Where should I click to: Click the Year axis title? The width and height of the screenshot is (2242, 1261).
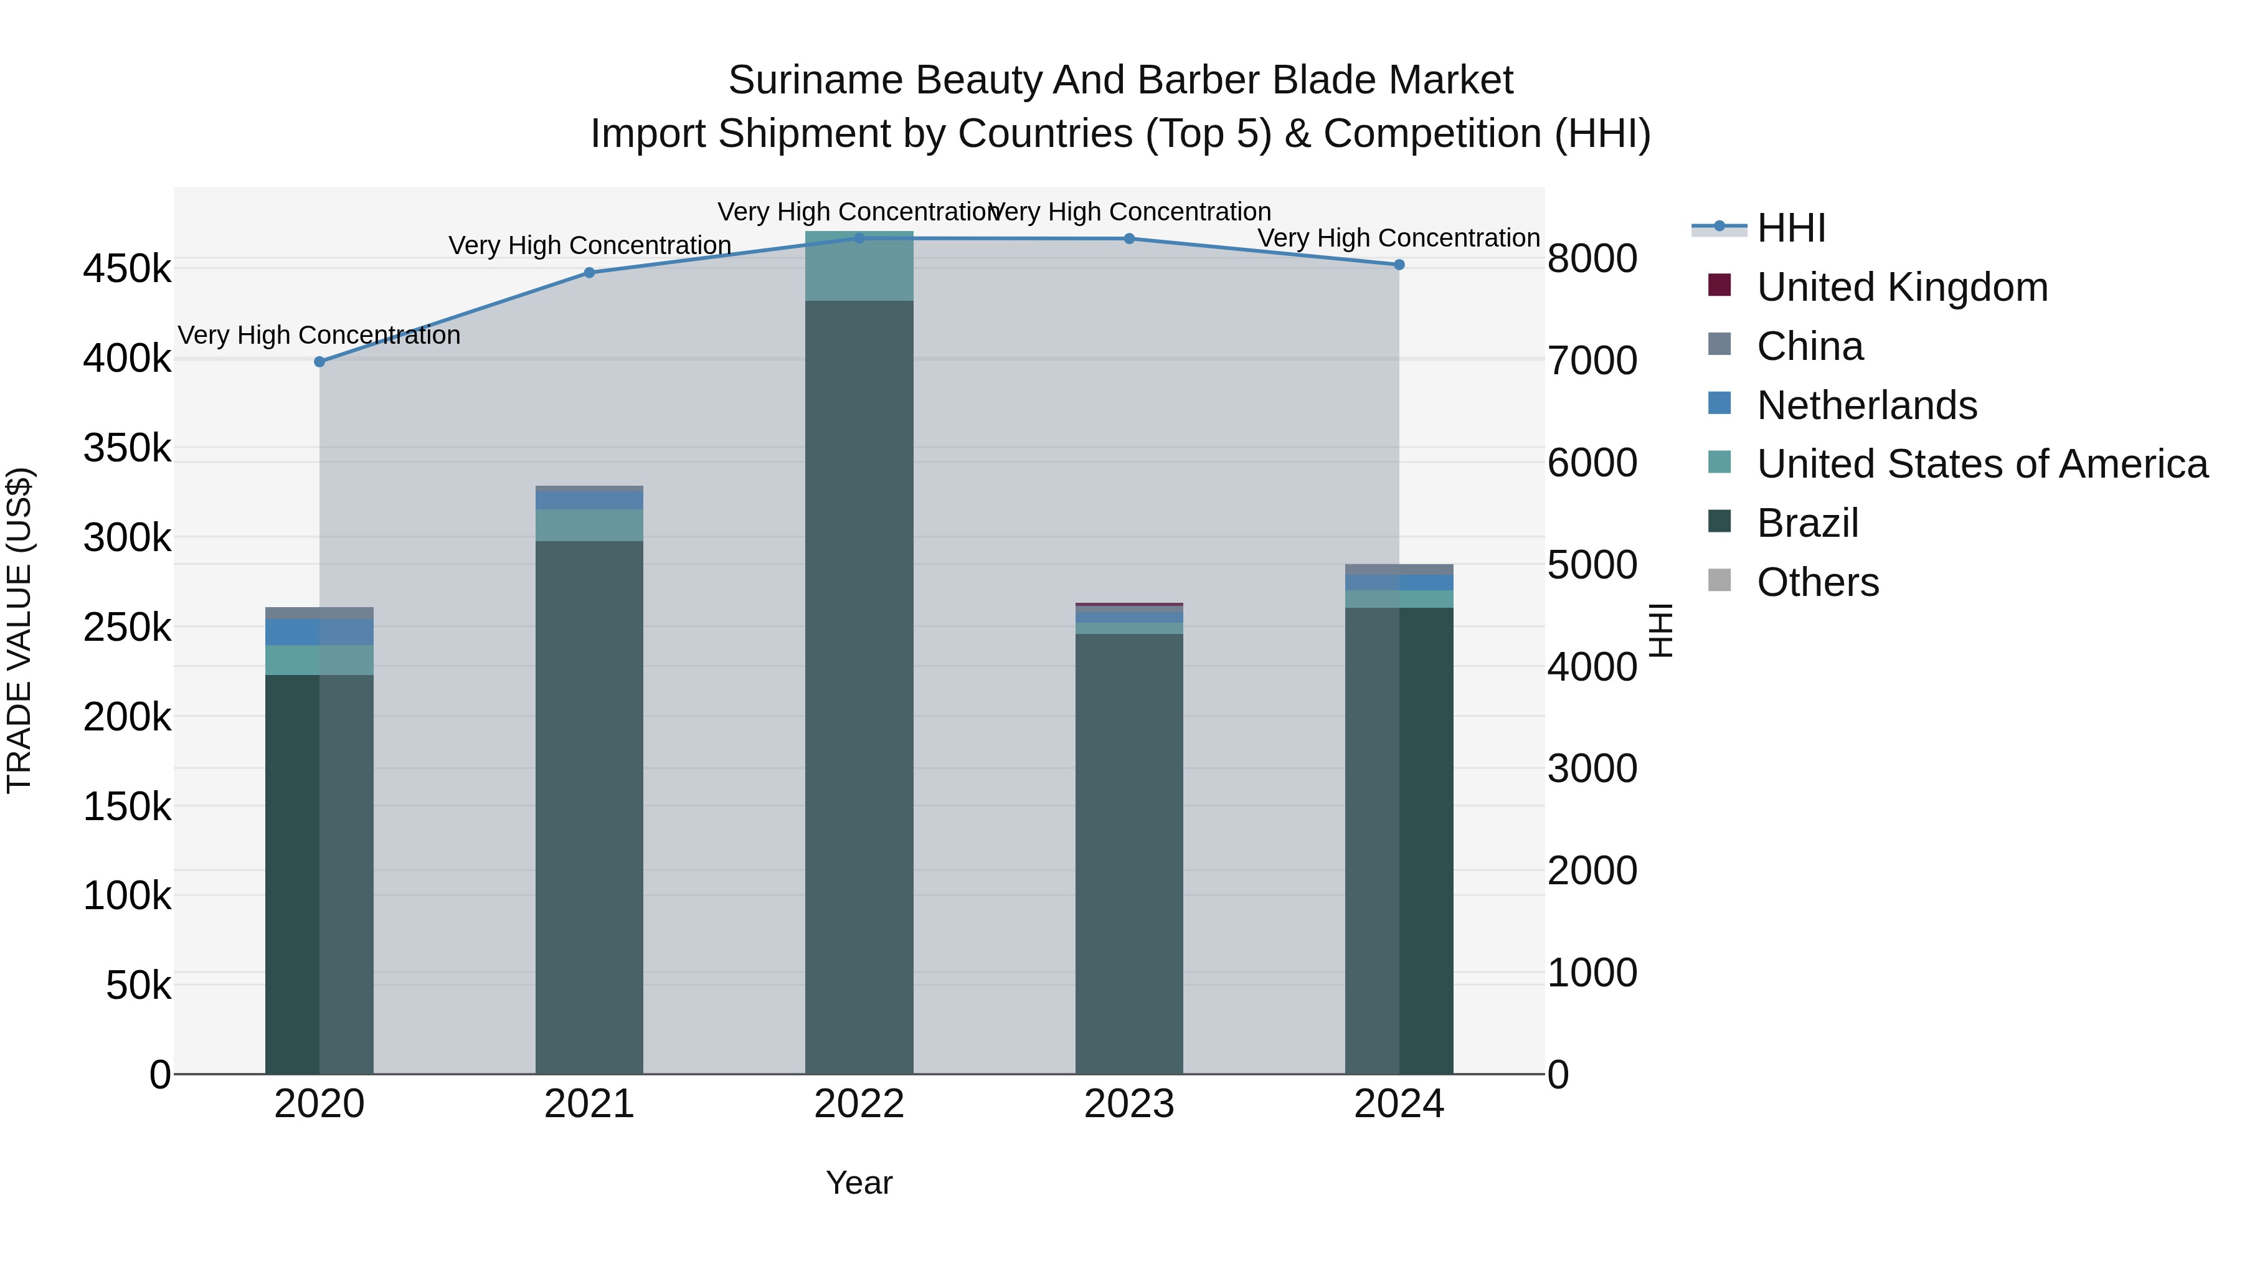tap(859, 1183)
